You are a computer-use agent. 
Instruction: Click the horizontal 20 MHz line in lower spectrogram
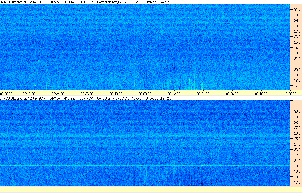point(145,166)
